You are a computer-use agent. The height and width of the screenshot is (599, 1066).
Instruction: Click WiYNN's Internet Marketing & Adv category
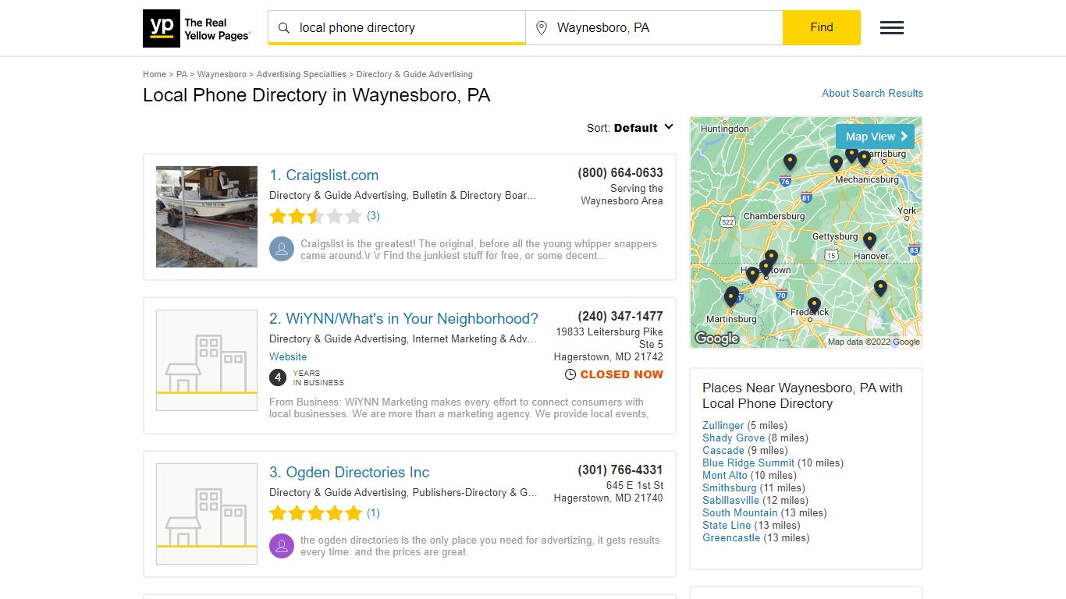tap(474, 338)
